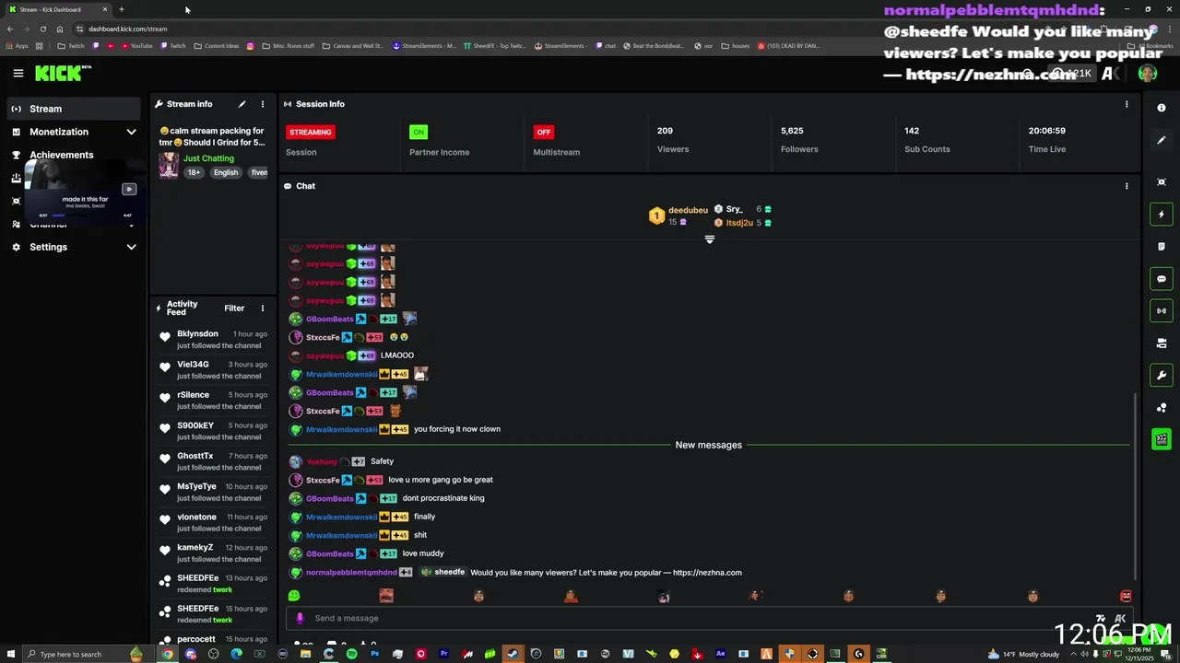Open the hamburger sidebar menu
The height and width of the screenshot is (663, 1180).
coord(18,73)
